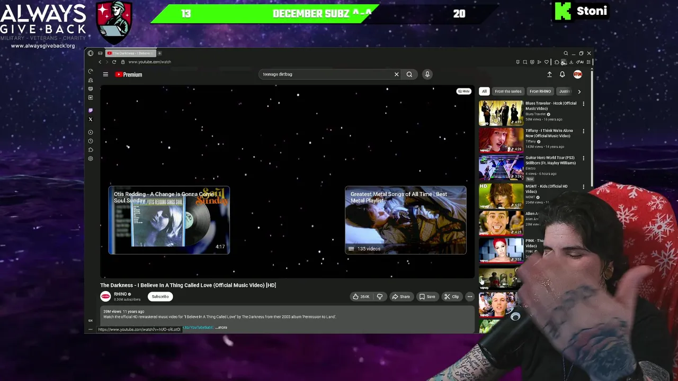Open a new browser tab
The height and width of the screenshot is (381, 678).
[159, 53]
